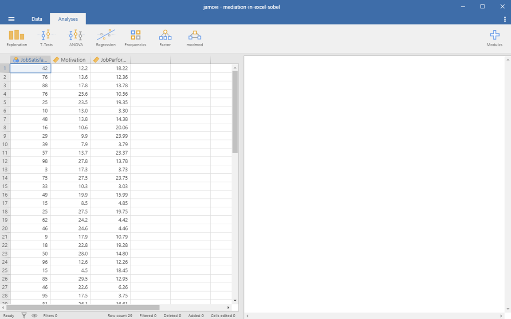Open the Modules plus icon
Image resolution: width=511 pixels, height=319 pixels.
point(494,38)
